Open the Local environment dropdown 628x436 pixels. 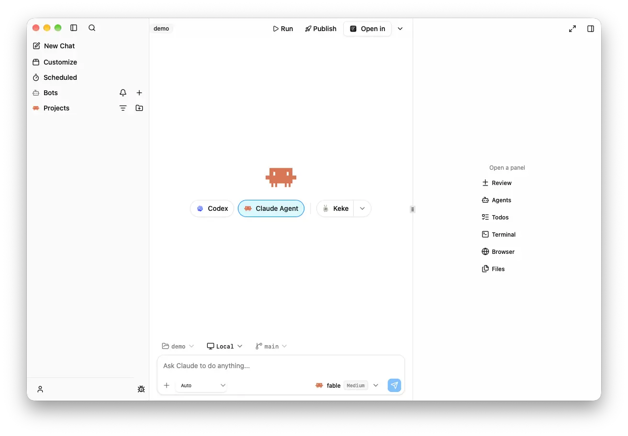[224, 346]
